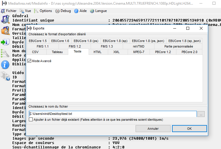Switch to the HTML export tab
Viewport: 221px width, 149px height.
tap(97, 52)
